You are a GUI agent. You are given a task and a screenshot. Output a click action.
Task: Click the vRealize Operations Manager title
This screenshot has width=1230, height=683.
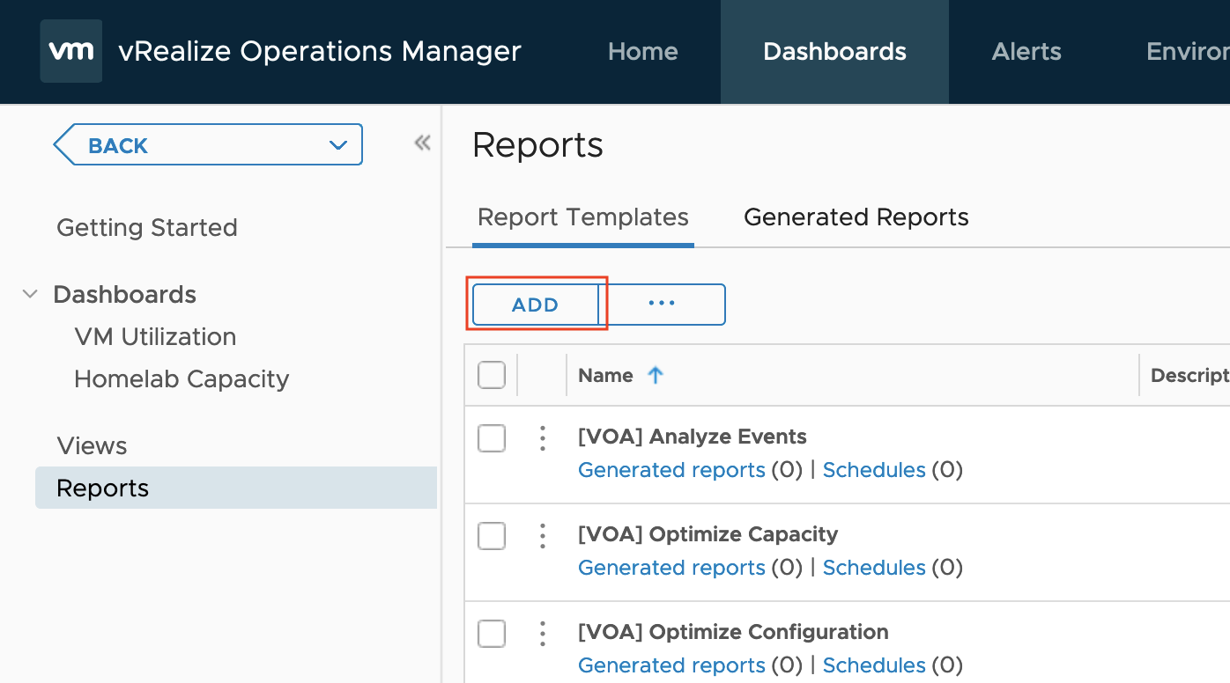click(320, 51)
